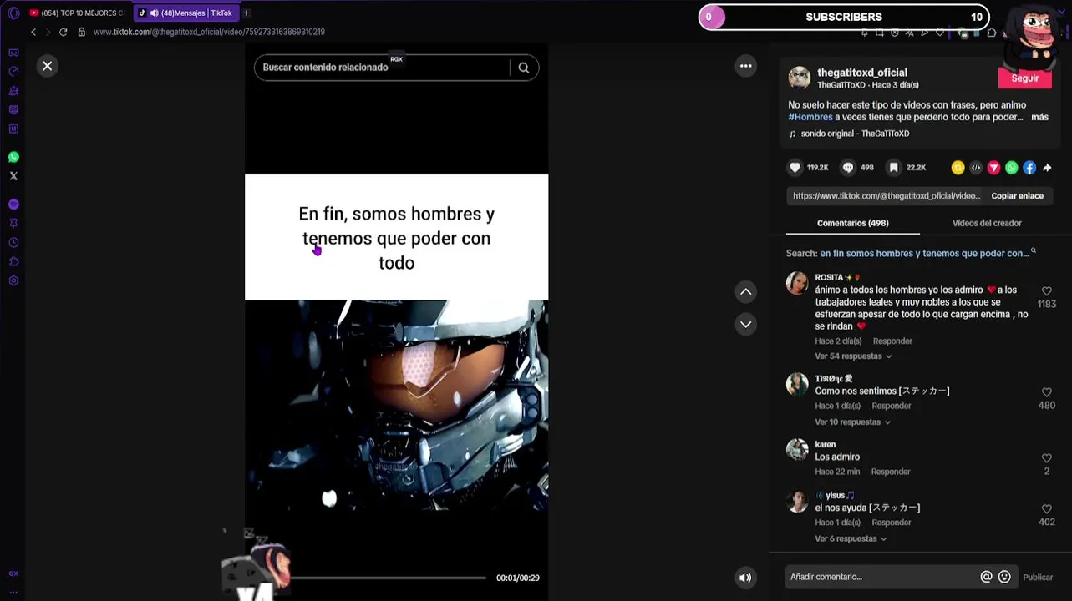Open browser settings gear in sidebar
Screen dimensions: 1072x601
pyautogui.click(x=13, y=280)
